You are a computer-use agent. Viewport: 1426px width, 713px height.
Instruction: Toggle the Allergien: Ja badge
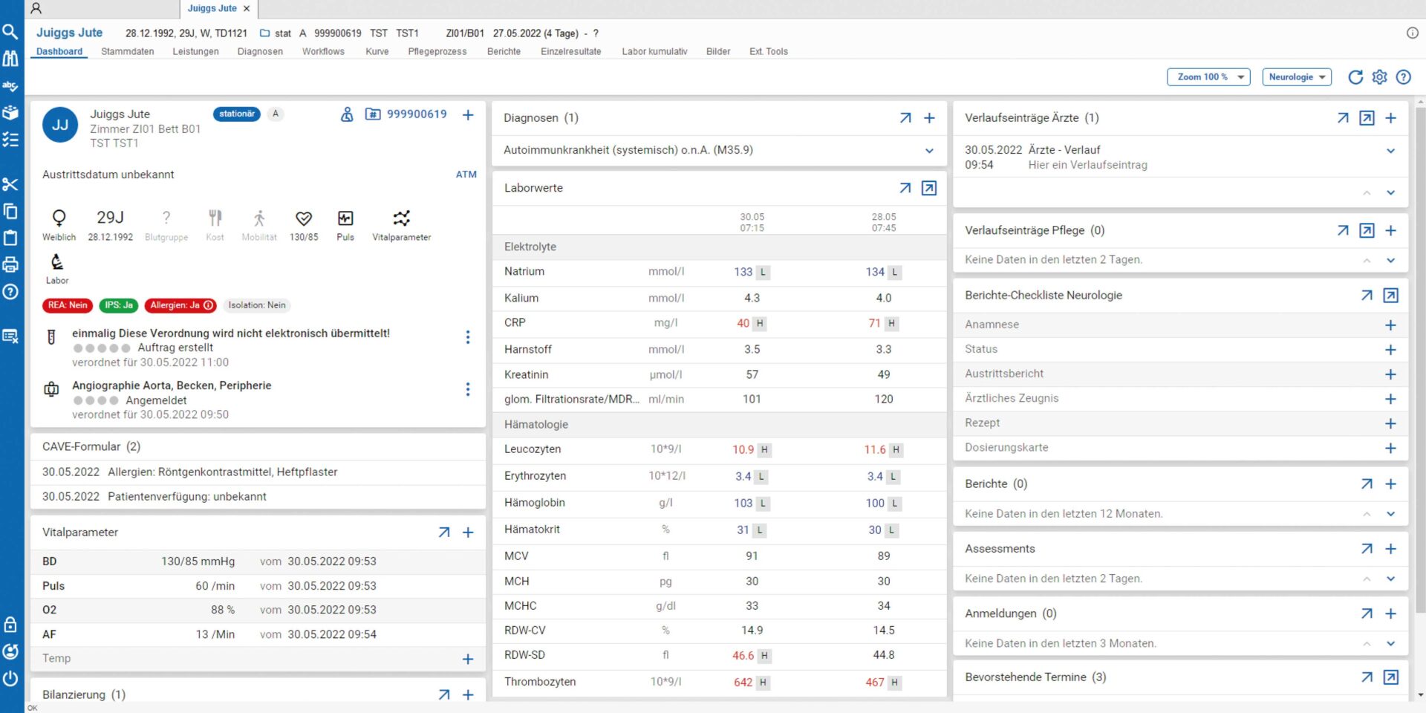pos(180,305)
